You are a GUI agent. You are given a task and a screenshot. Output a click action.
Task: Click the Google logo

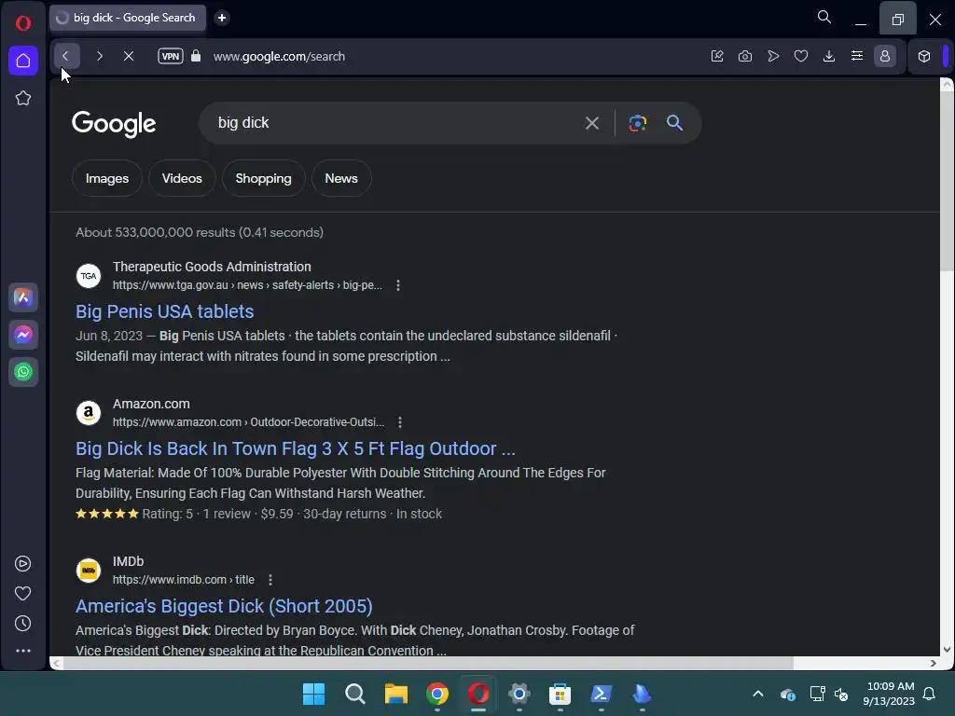(114, 124)
